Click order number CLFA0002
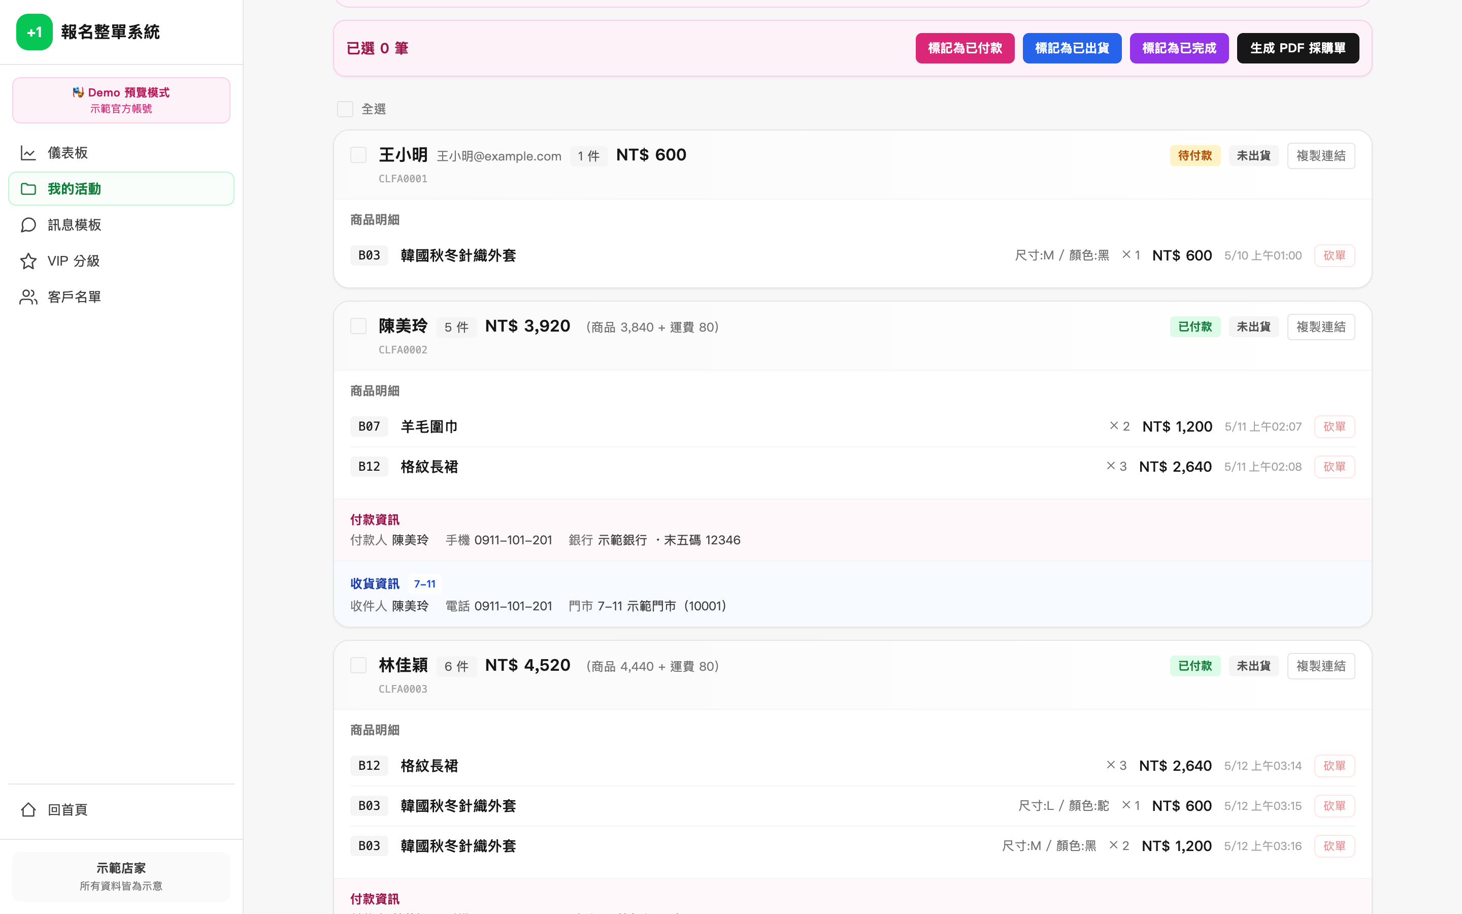 click(x=403, y=350)
